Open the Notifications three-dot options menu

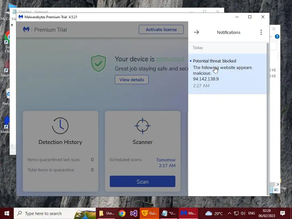click(x=261, y=32)
